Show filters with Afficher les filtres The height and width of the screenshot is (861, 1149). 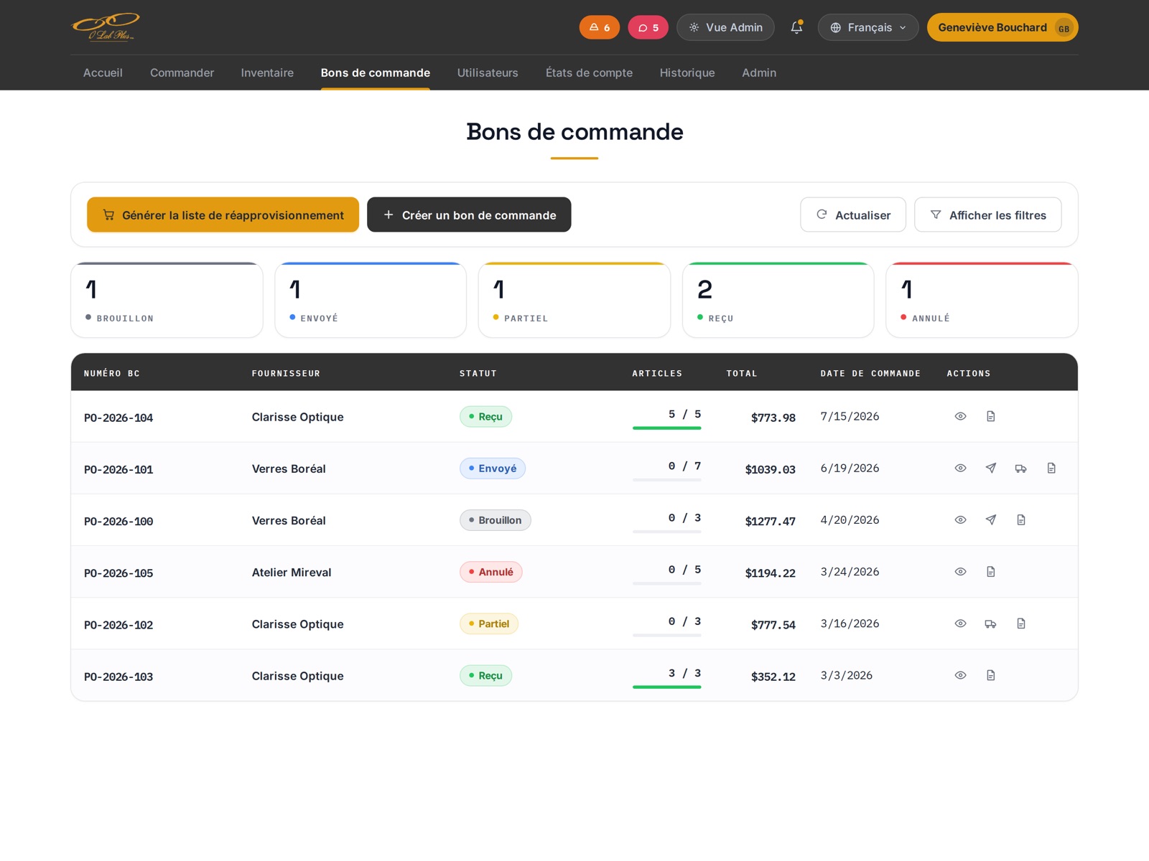988,215
